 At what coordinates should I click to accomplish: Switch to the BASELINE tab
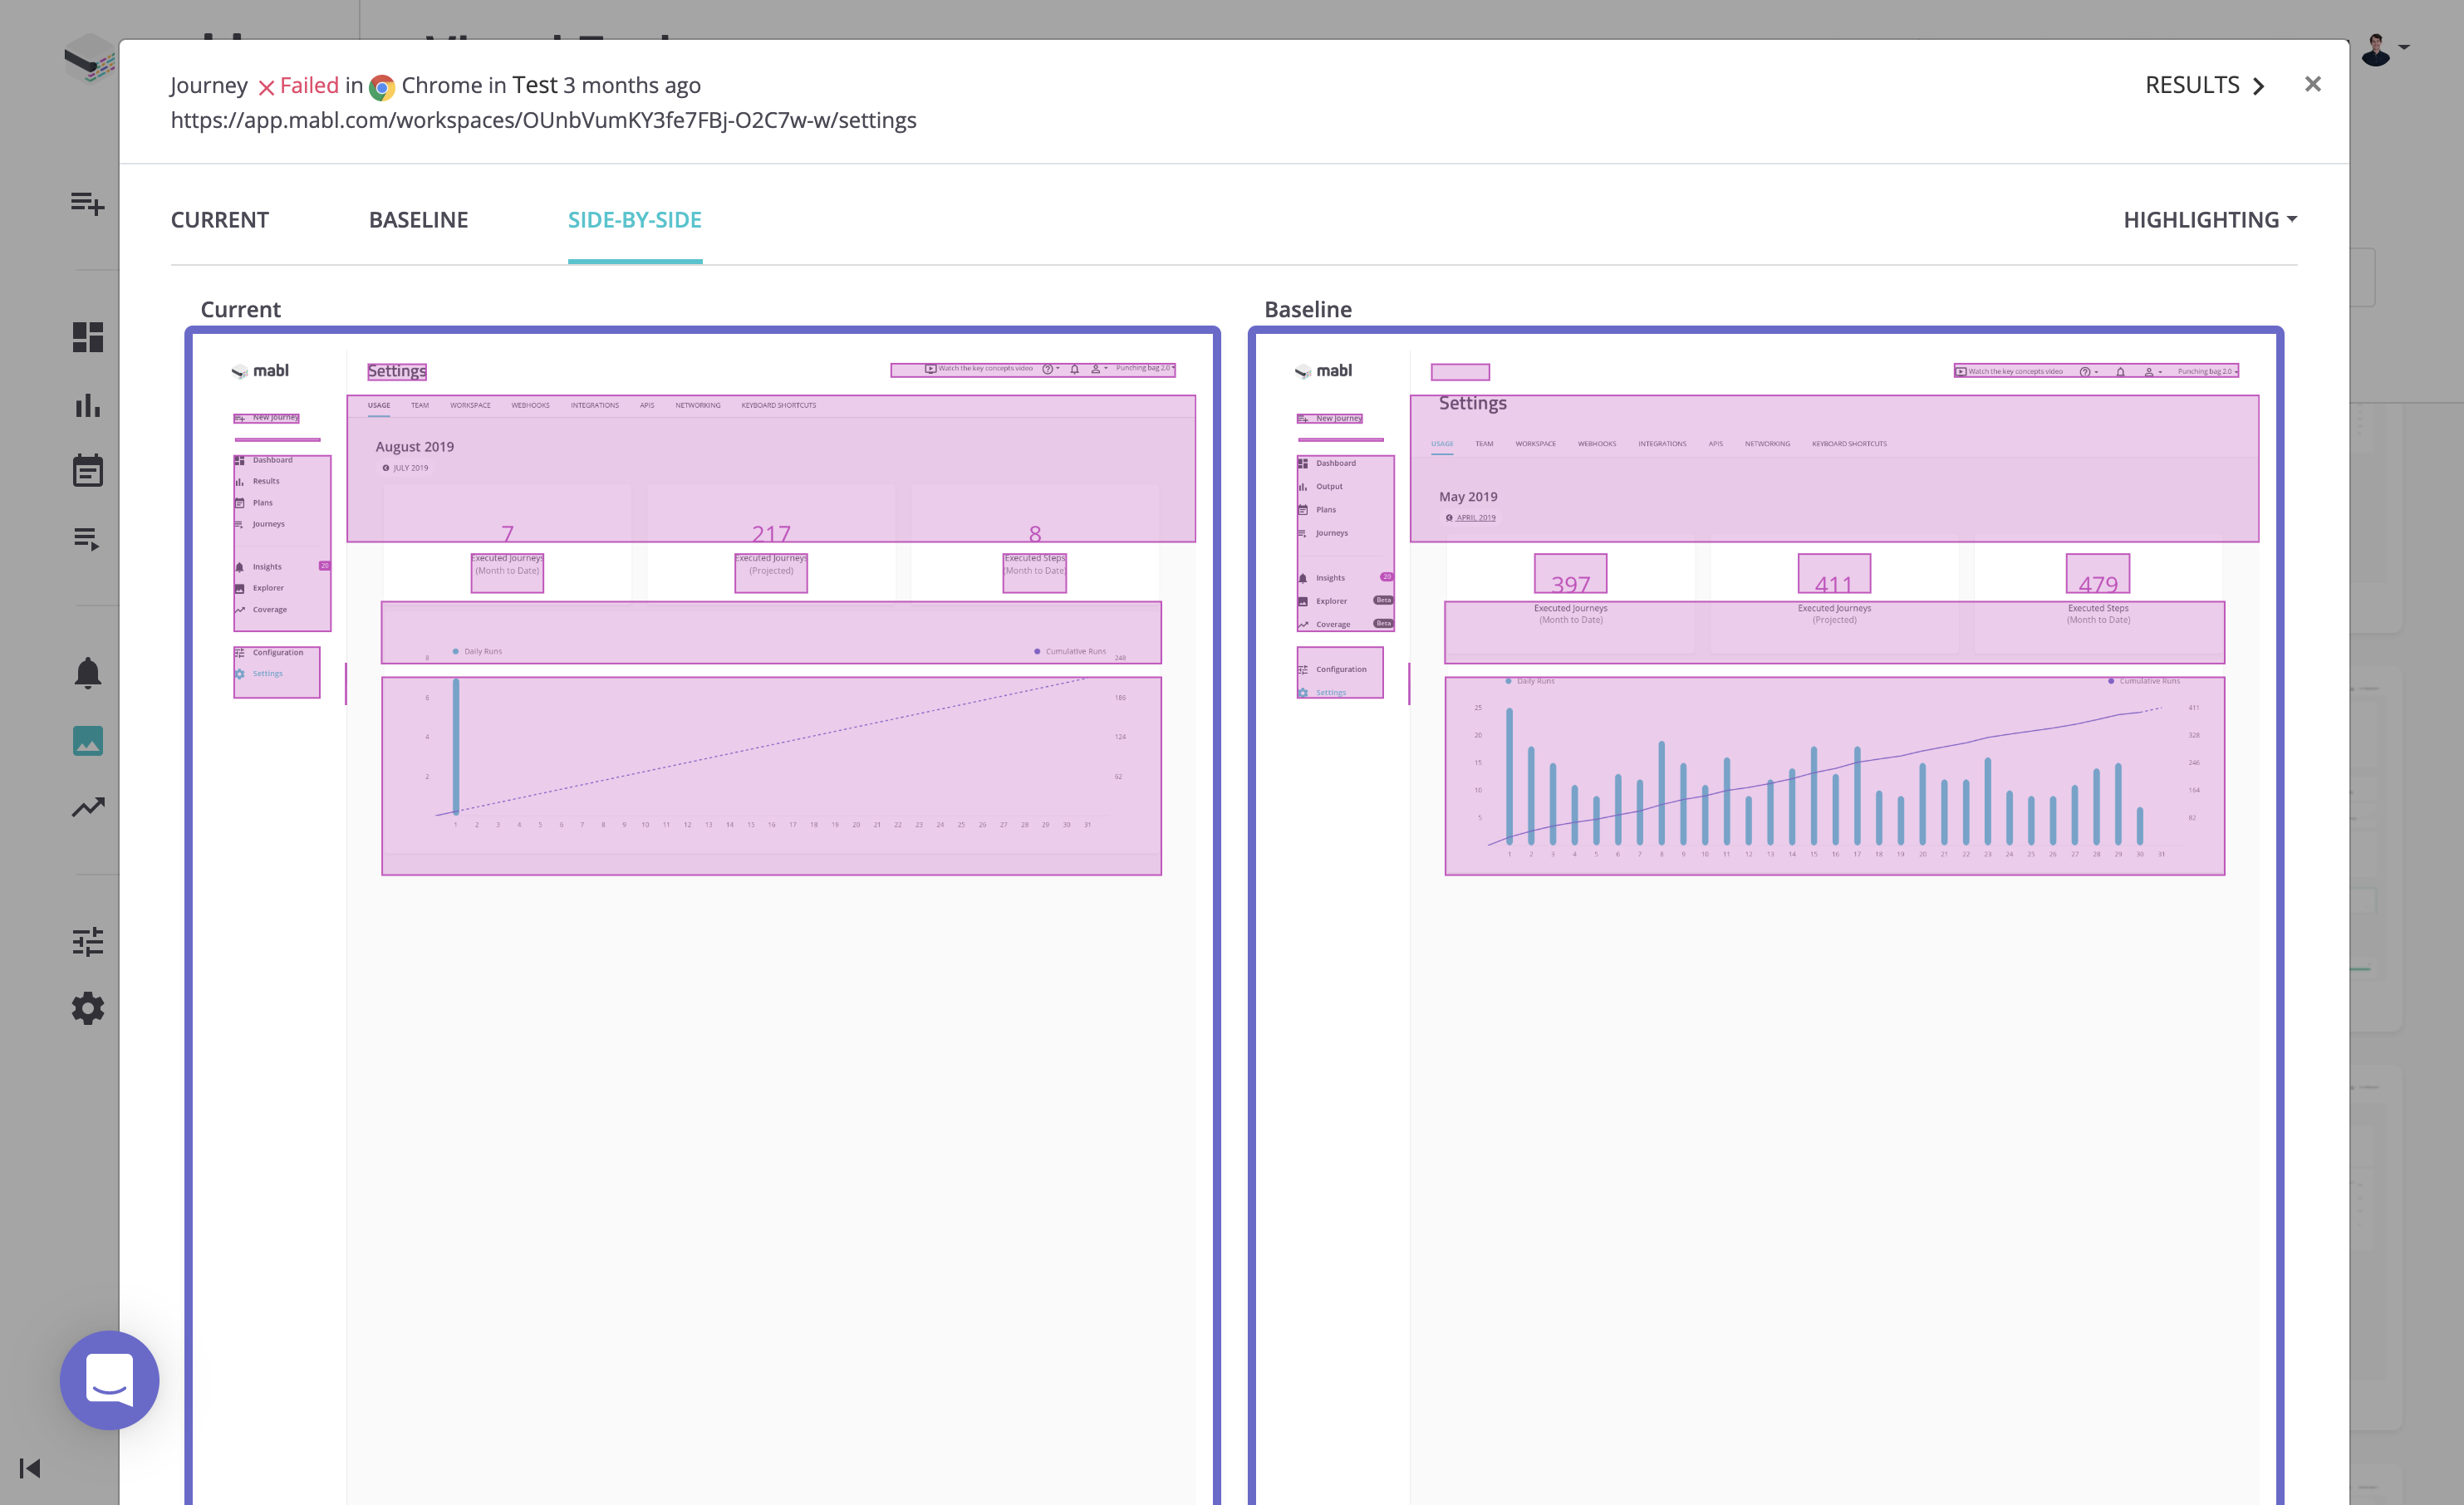[x=418, y=220]
